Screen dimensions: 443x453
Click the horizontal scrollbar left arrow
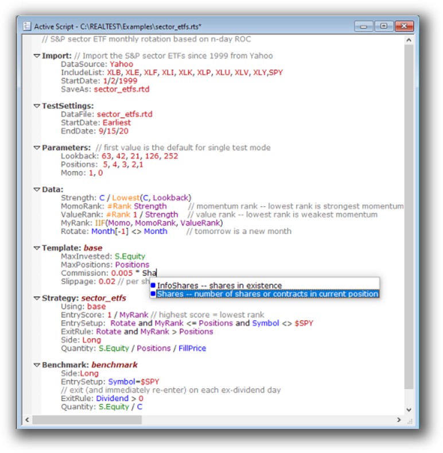(x=28, y=420)
